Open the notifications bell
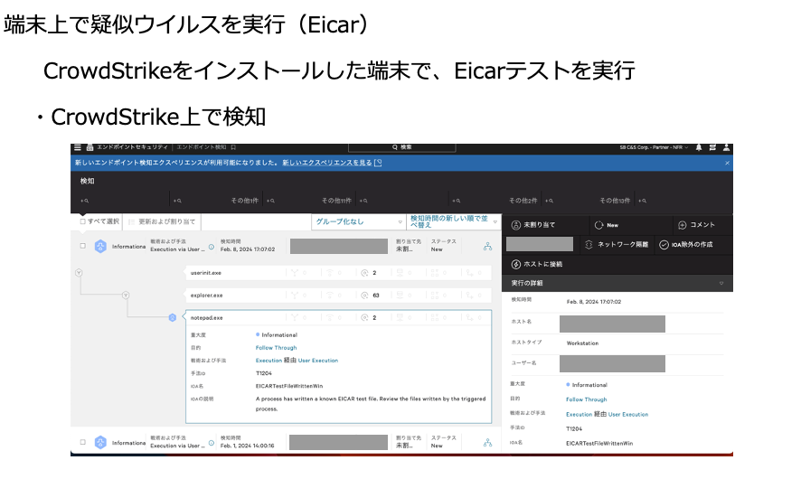The width and height of the screenshot is (801, 479). click(698, 147)
